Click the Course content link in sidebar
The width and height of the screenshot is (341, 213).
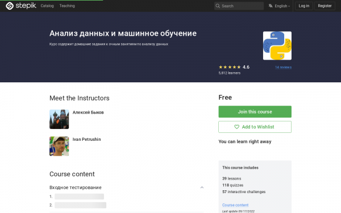click(235, 205)
